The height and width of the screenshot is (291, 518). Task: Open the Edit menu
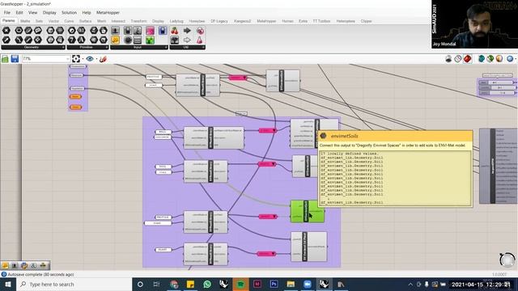tap(19, 13)
